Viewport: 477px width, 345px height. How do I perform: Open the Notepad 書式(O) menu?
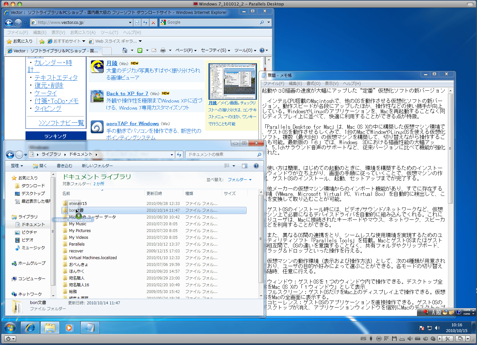pyautogui.click(x=313, y=84)
